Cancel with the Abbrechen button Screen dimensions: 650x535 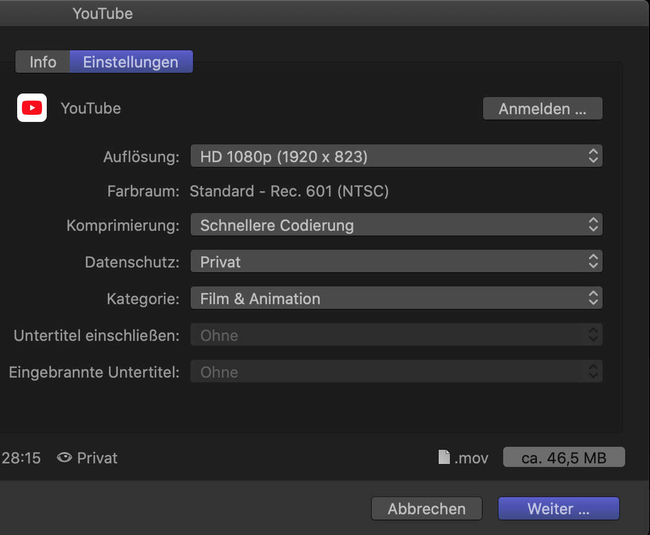426,509
